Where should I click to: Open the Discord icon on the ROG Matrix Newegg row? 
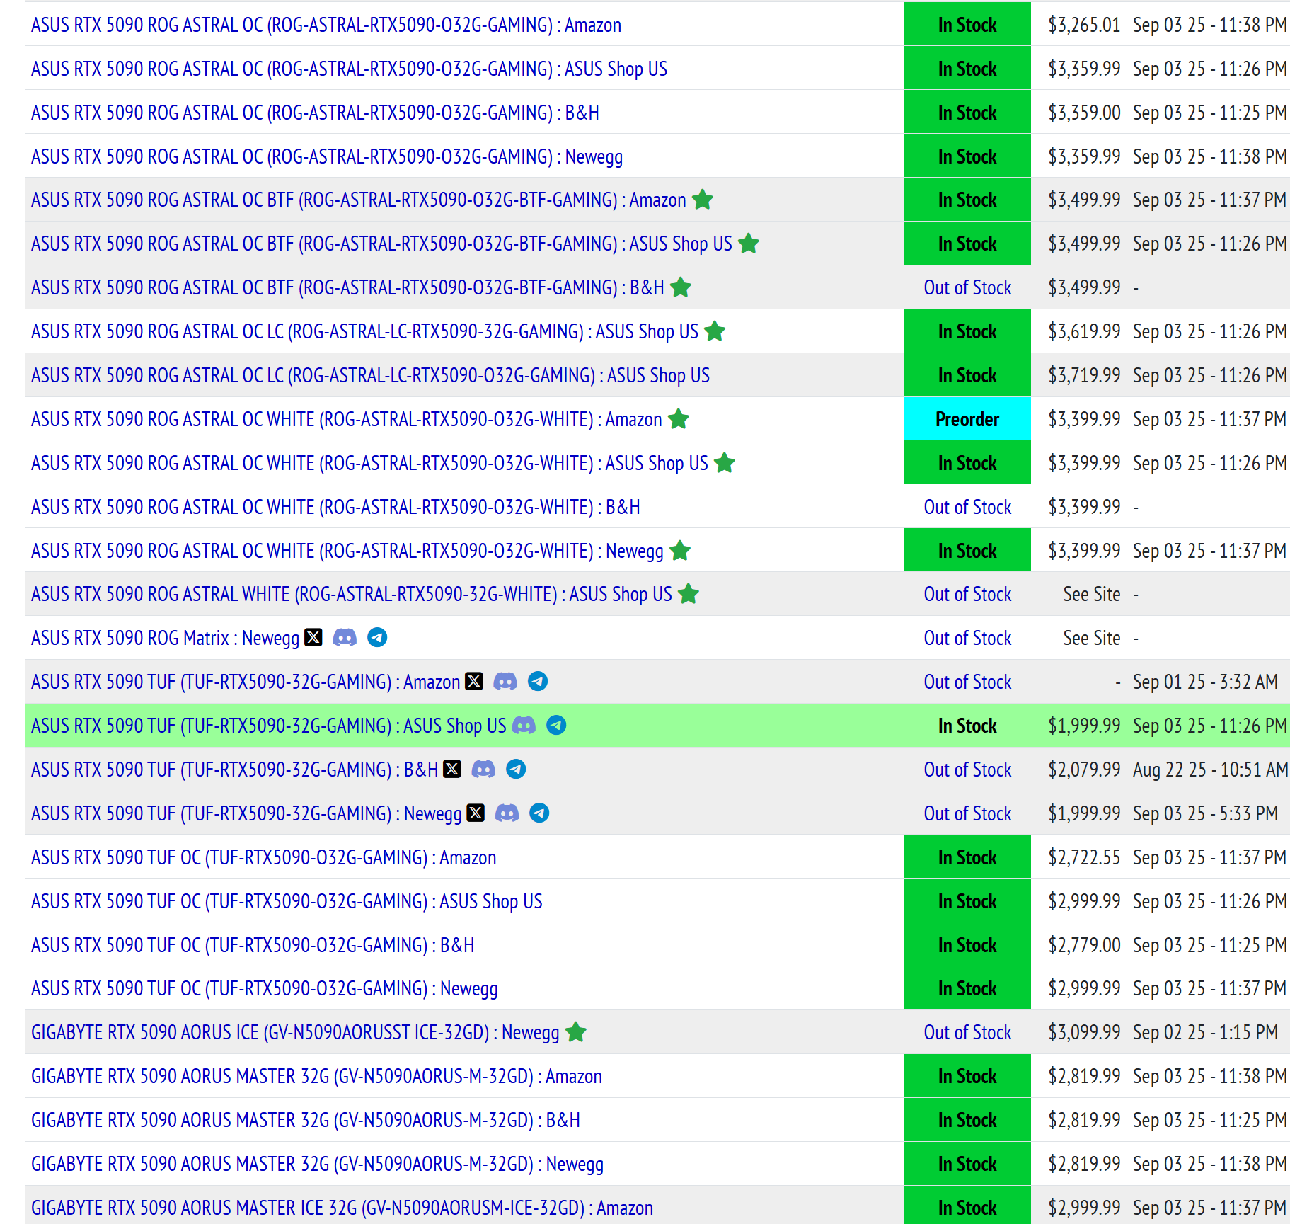[345, 638]
